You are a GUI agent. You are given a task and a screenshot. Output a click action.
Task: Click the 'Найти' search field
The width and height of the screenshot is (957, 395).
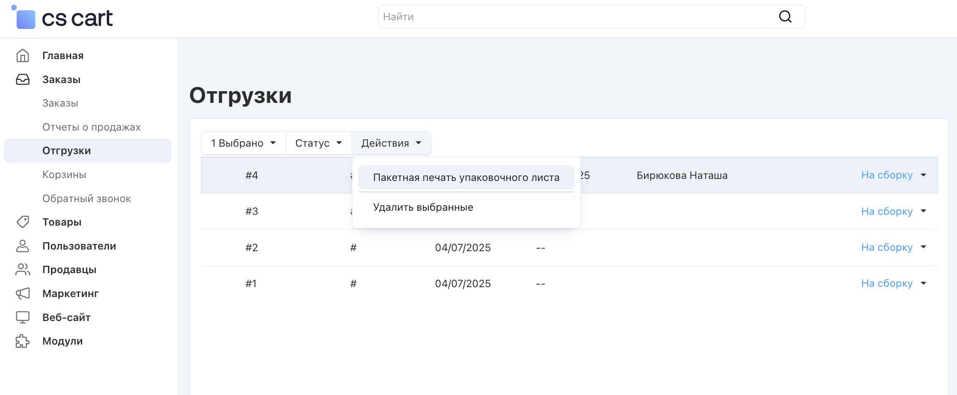coord(575,17)
